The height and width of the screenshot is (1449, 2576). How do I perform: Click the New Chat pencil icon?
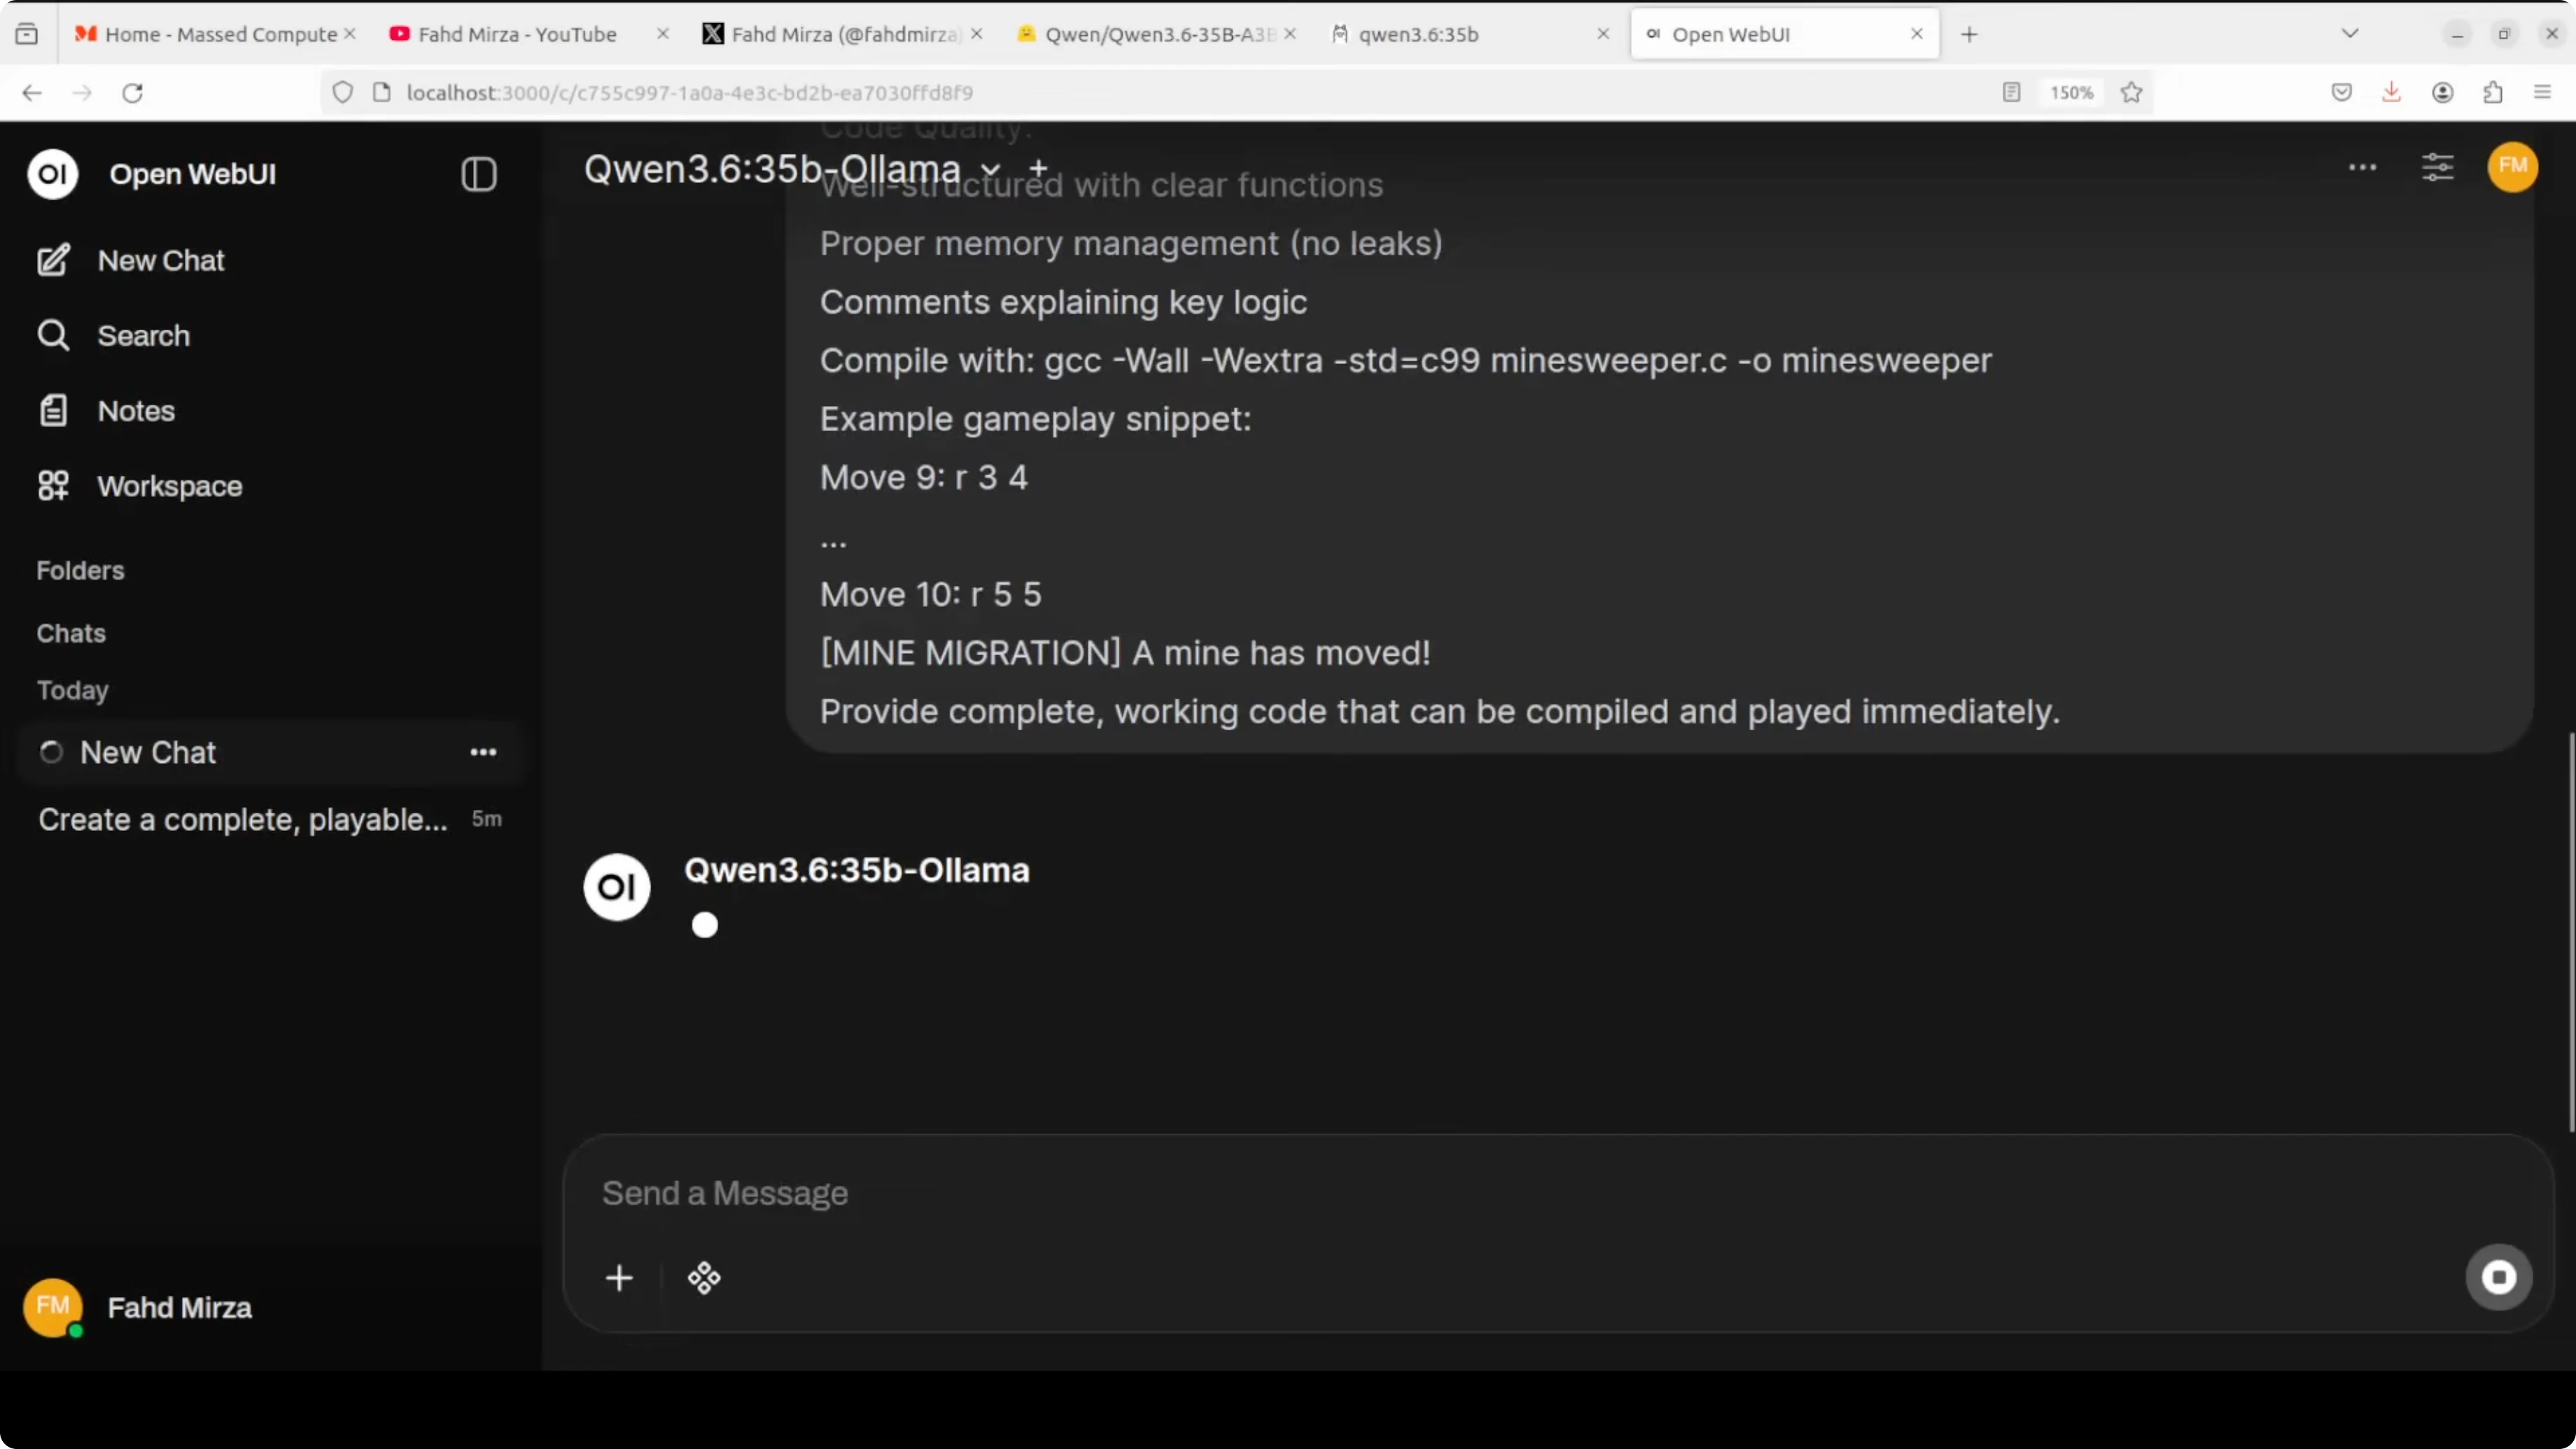tap(53, 260)
